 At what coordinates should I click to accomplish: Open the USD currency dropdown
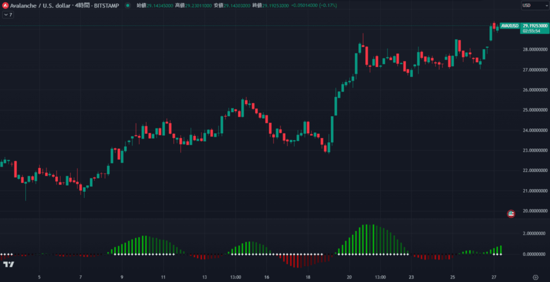coord(535,5)
